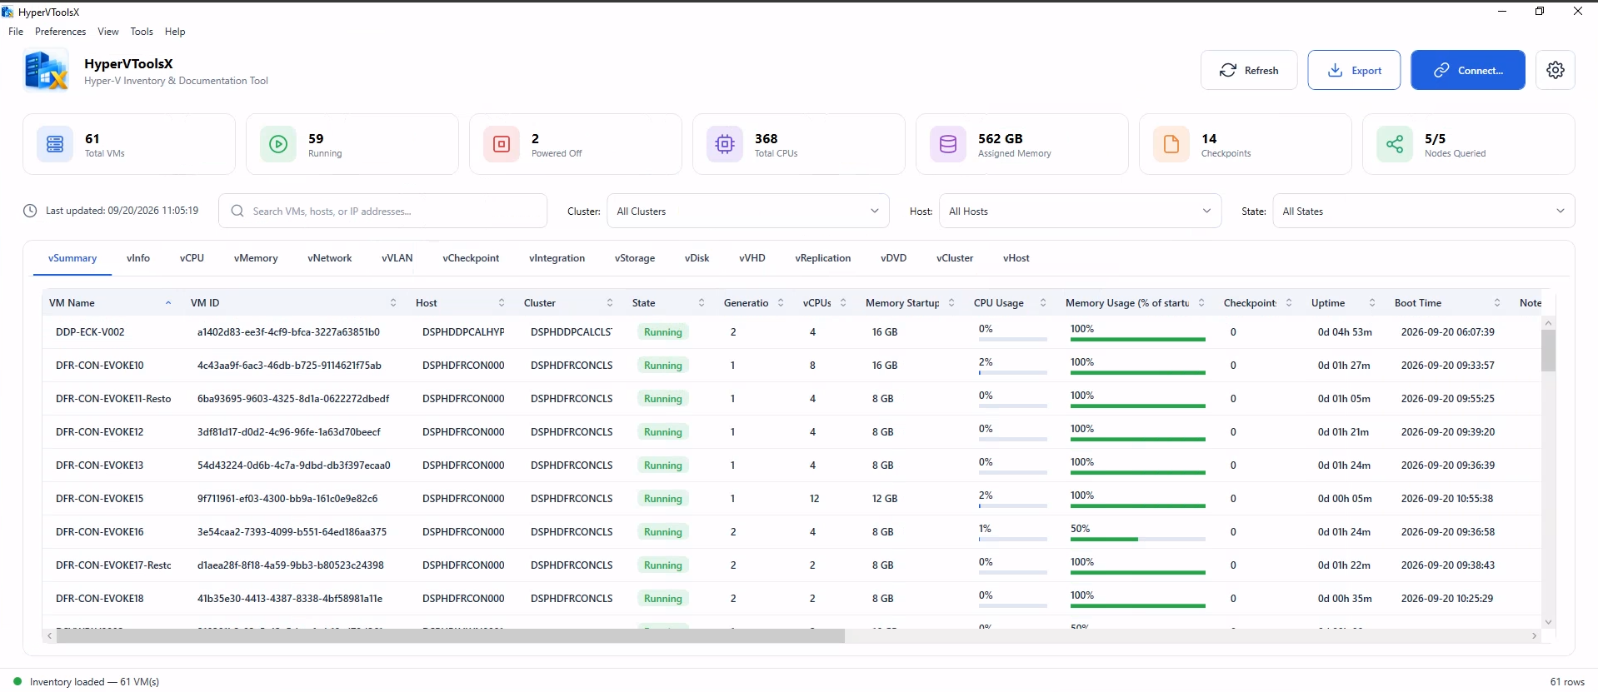
Task: Sort the vCPUs column using its arrows
Action: [843, 303]
